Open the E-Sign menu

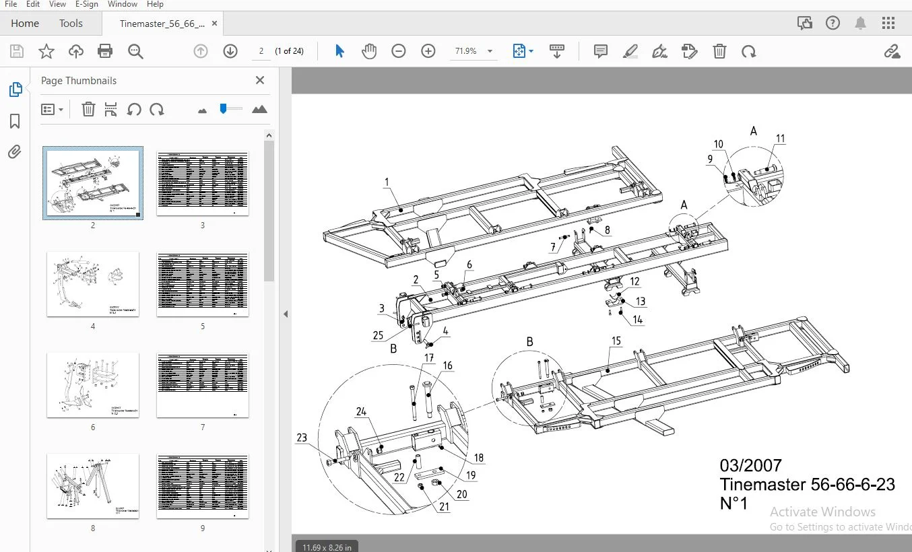(x=87, y=4)
